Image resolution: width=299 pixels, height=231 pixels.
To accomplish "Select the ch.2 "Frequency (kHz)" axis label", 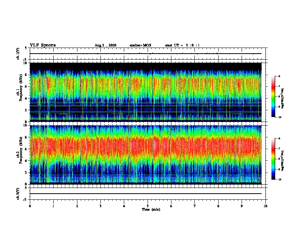I will (21, 150).
